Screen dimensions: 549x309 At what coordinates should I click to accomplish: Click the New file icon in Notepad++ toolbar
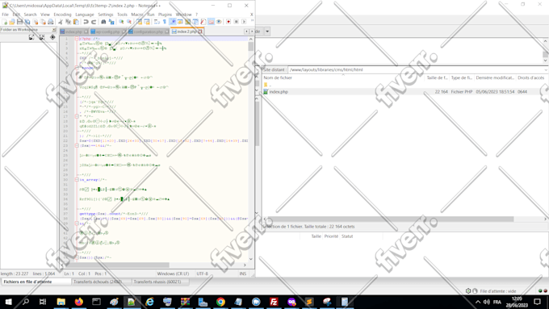click(4, 22)
